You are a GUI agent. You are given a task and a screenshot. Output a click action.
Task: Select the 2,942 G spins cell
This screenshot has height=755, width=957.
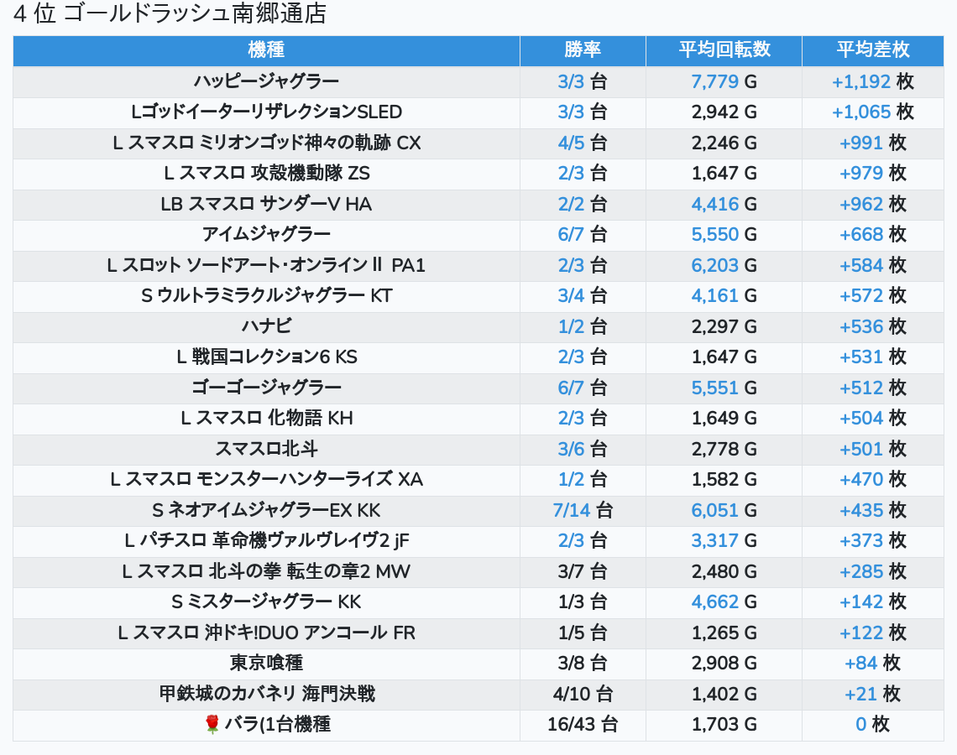click(x=724, y=112)
